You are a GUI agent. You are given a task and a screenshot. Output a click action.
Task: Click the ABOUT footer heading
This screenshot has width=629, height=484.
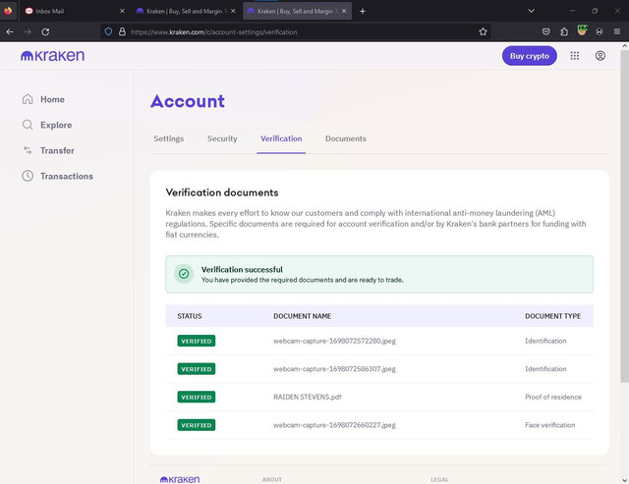tap(272, 479)
